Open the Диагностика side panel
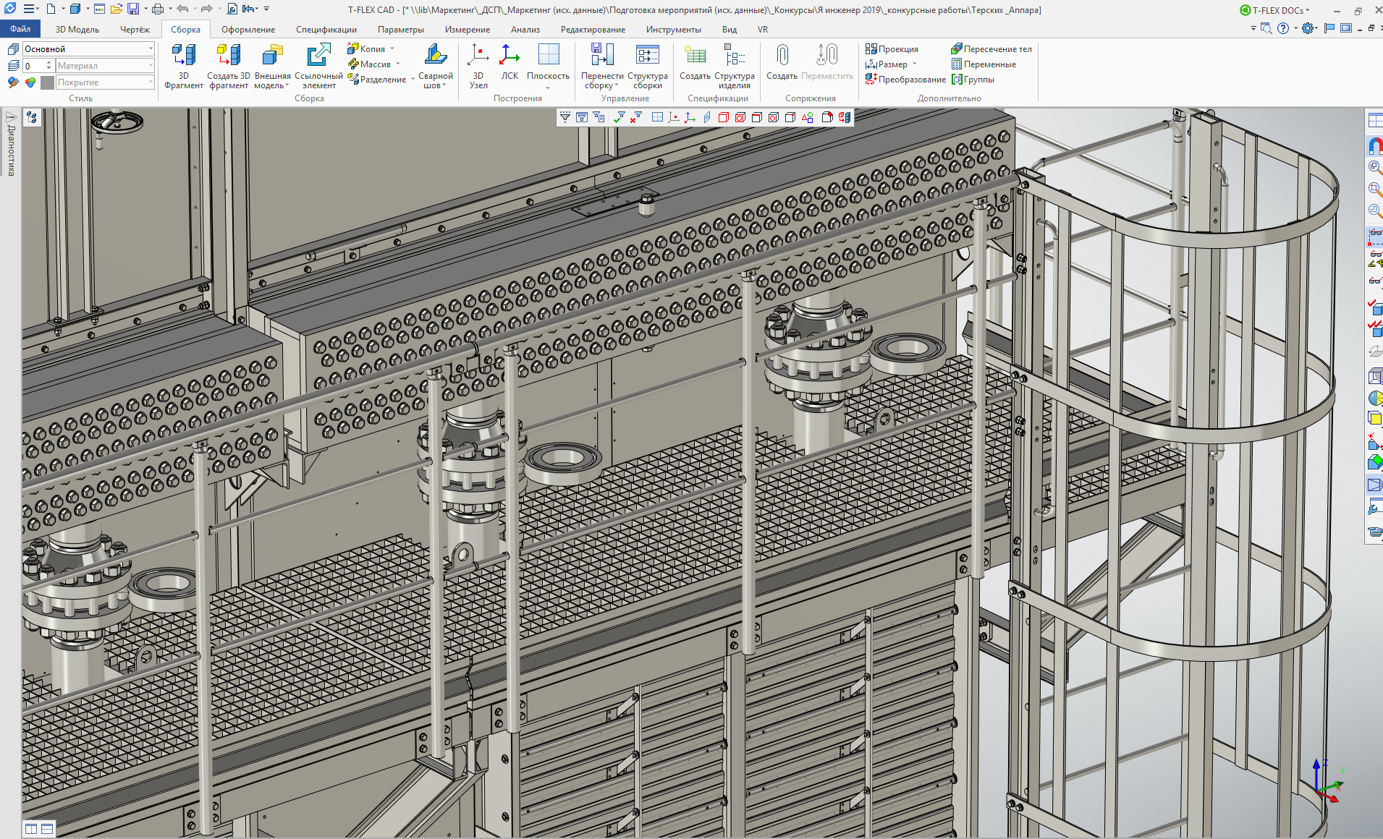The height and width of the screenshot is (839, 1383). point(11,145)
